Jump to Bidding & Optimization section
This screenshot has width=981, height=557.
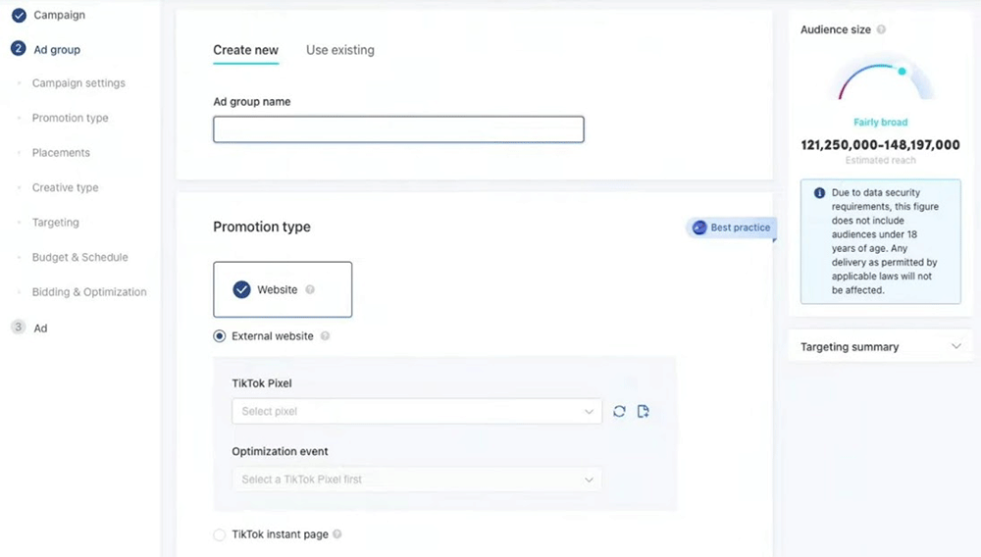point(89,292)
